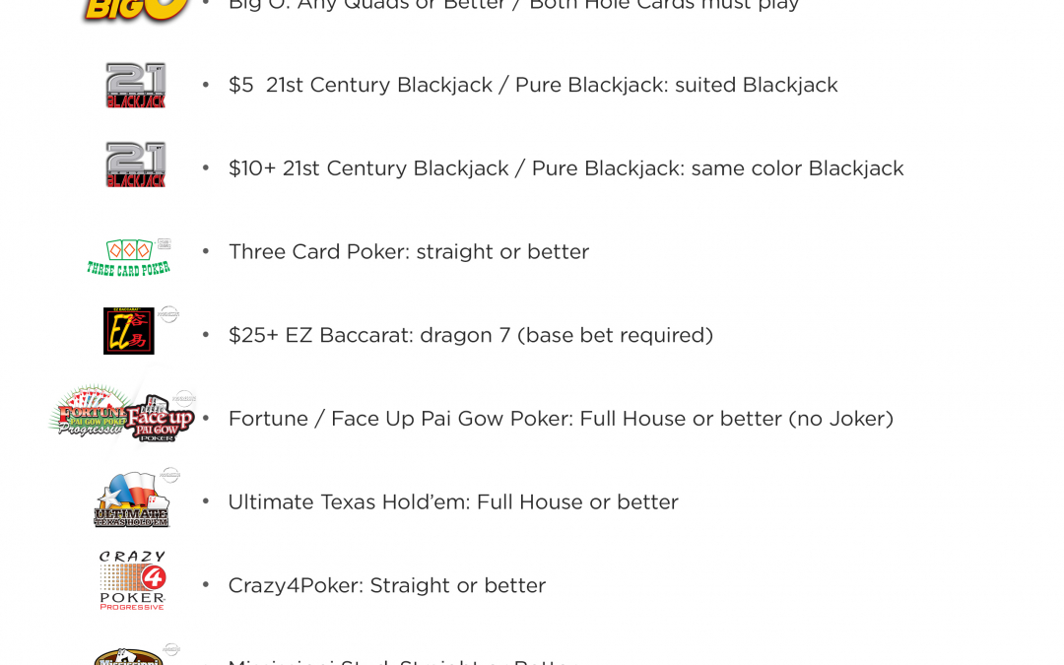Click the "Big O: Any Quads or Better" text
This screenshot has height=665, width=1064.
(x=513, y=6)
